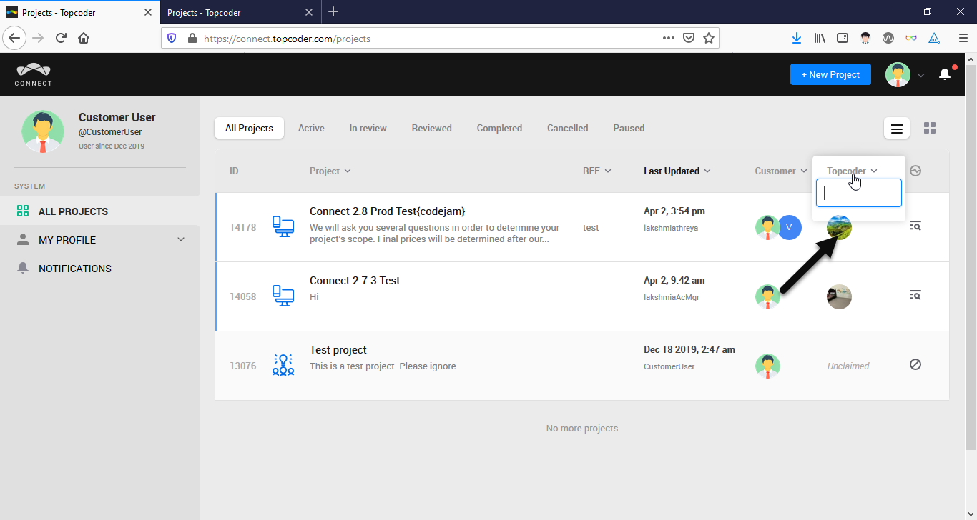The height and width of the screenshot is (520, 977).
Task: Go to Firefox home page
Action: [x=84, y=38]
